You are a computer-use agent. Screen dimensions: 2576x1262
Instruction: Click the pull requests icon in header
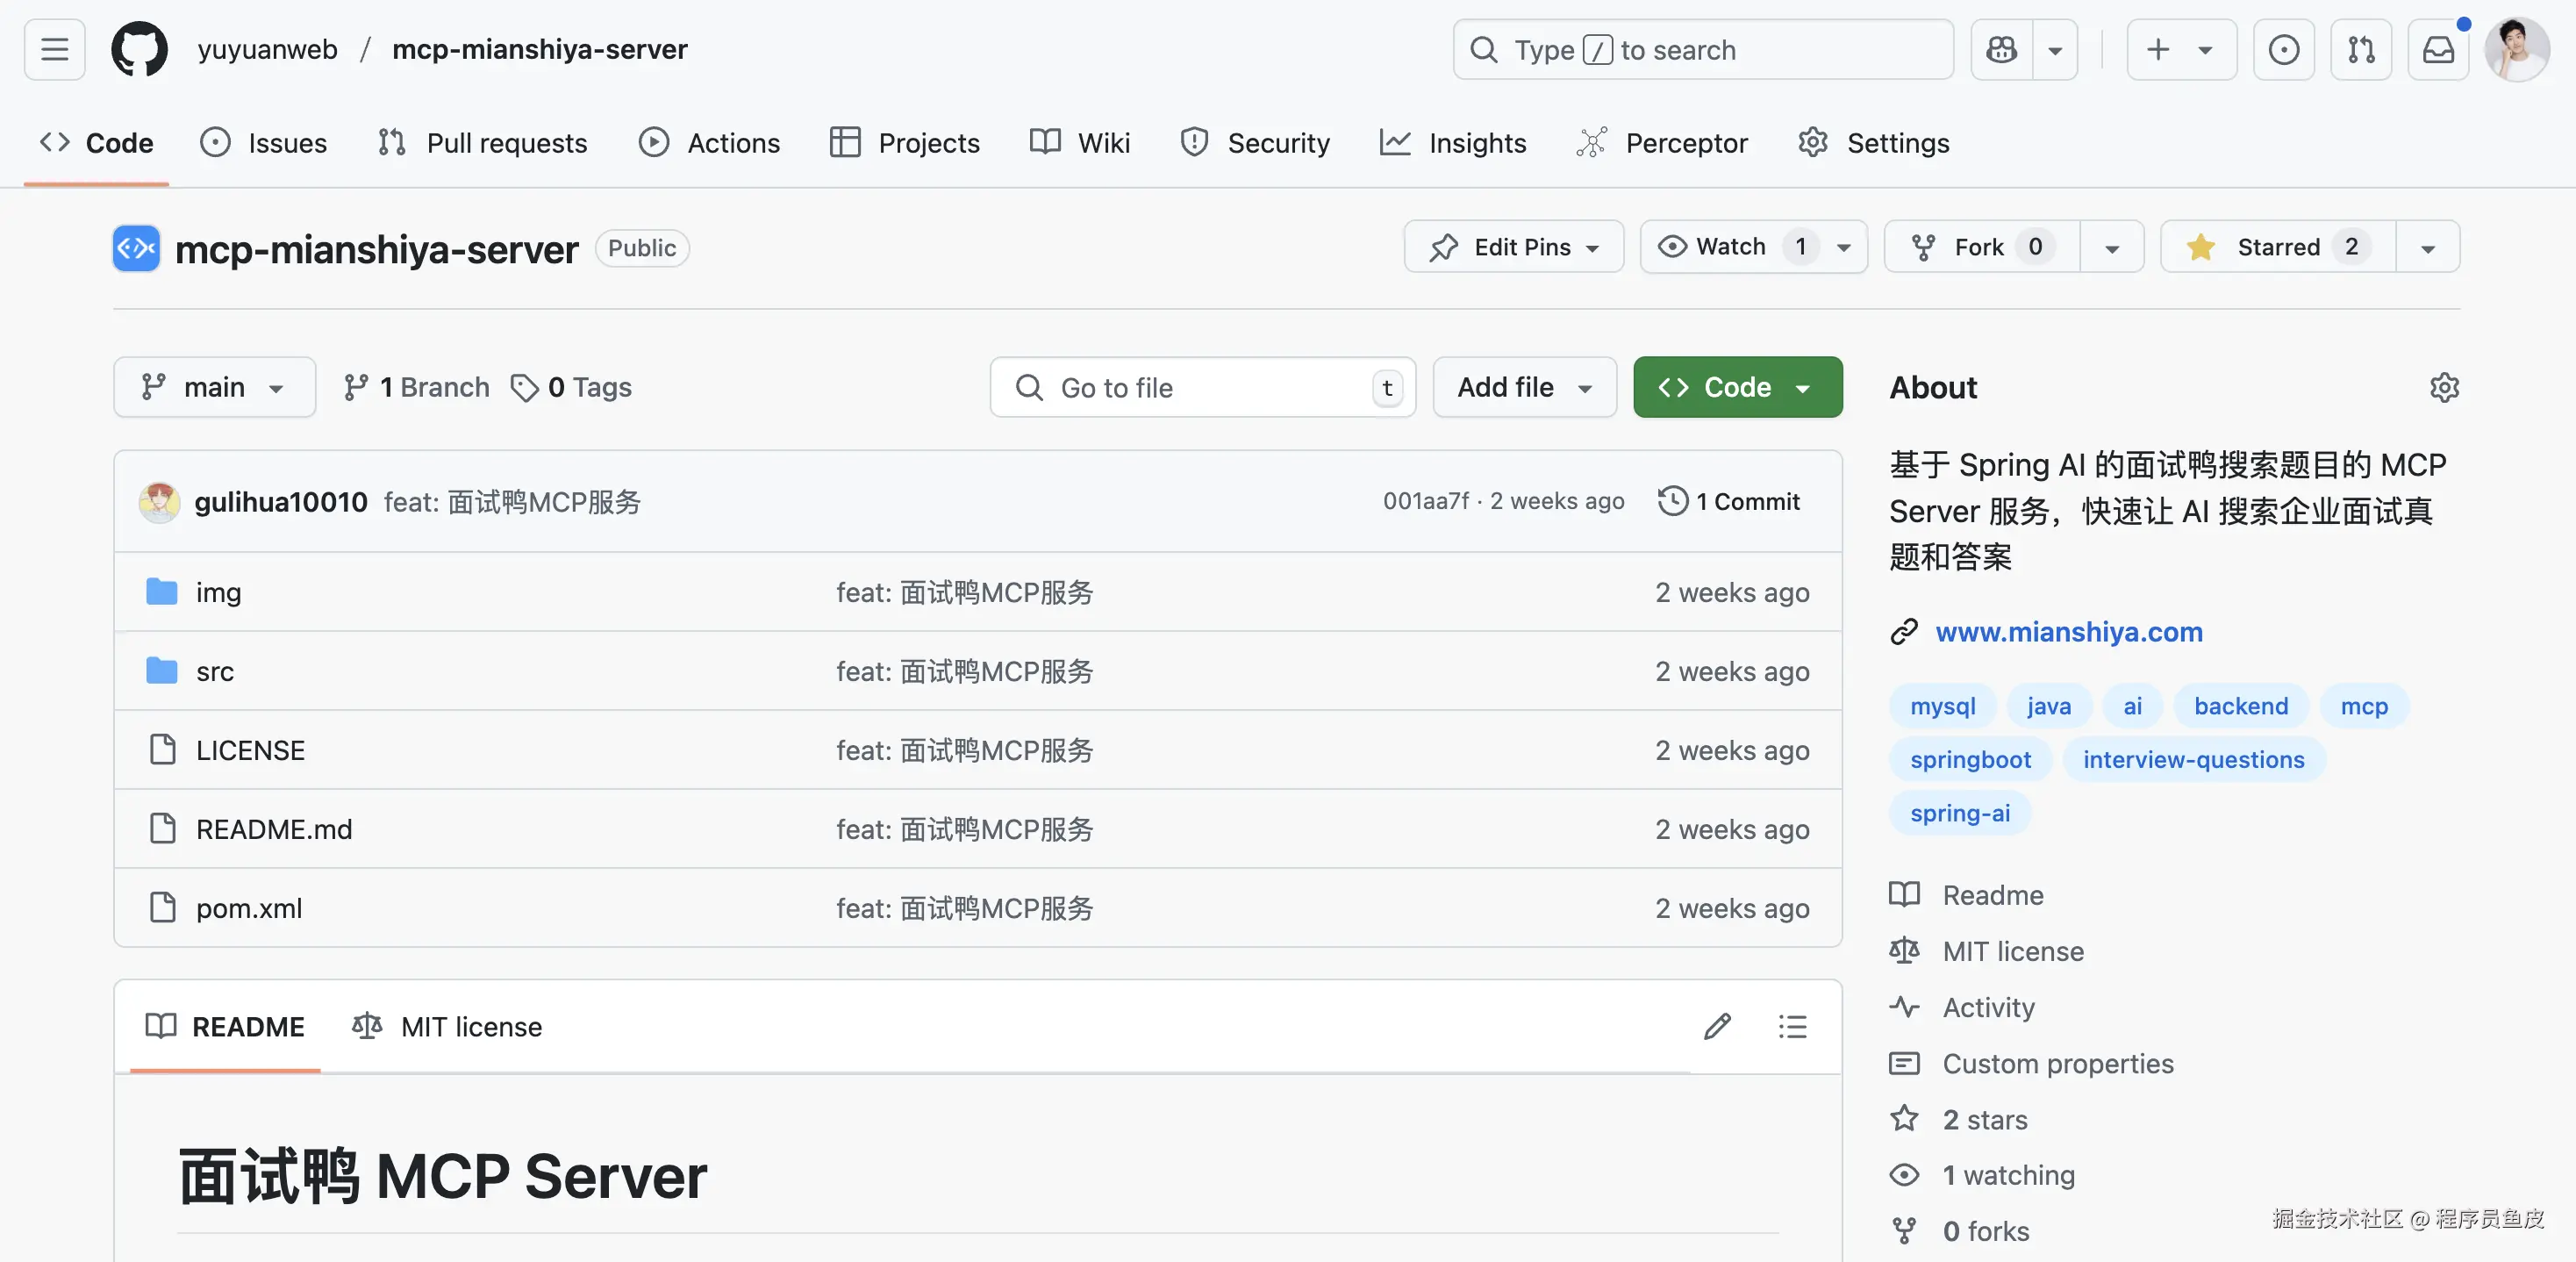click(2361, 49)
